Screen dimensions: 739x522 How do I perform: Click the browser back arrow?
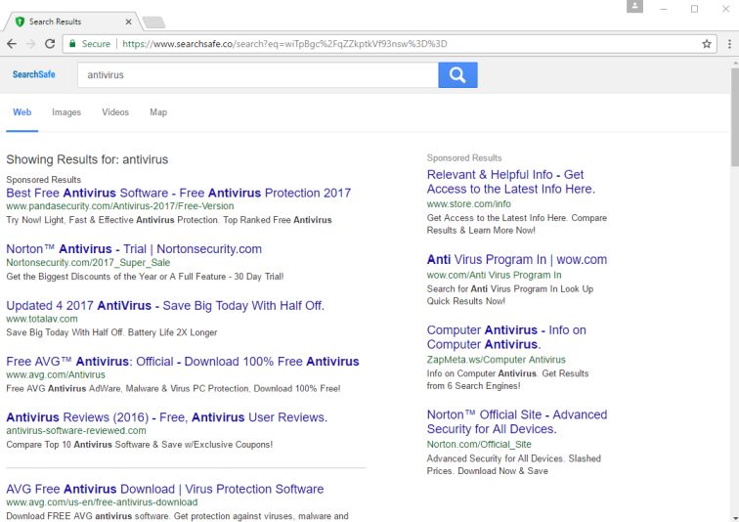coord(12,44)
